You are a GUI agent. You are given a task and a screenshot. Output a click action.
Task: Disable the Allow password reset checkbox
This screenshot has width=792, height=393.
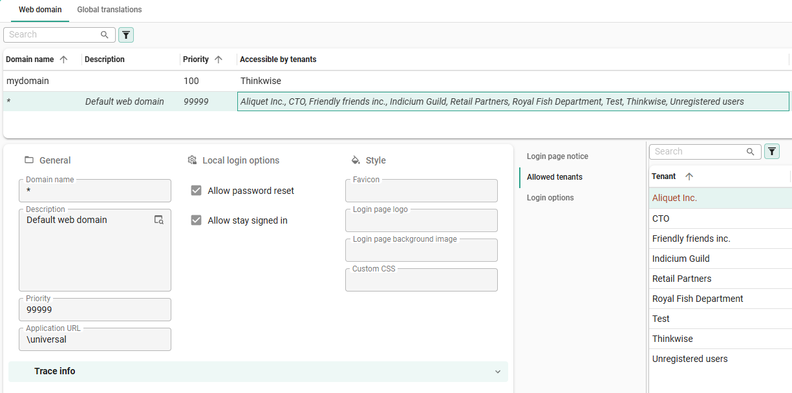pyautogui.click(x=197, y=191)
